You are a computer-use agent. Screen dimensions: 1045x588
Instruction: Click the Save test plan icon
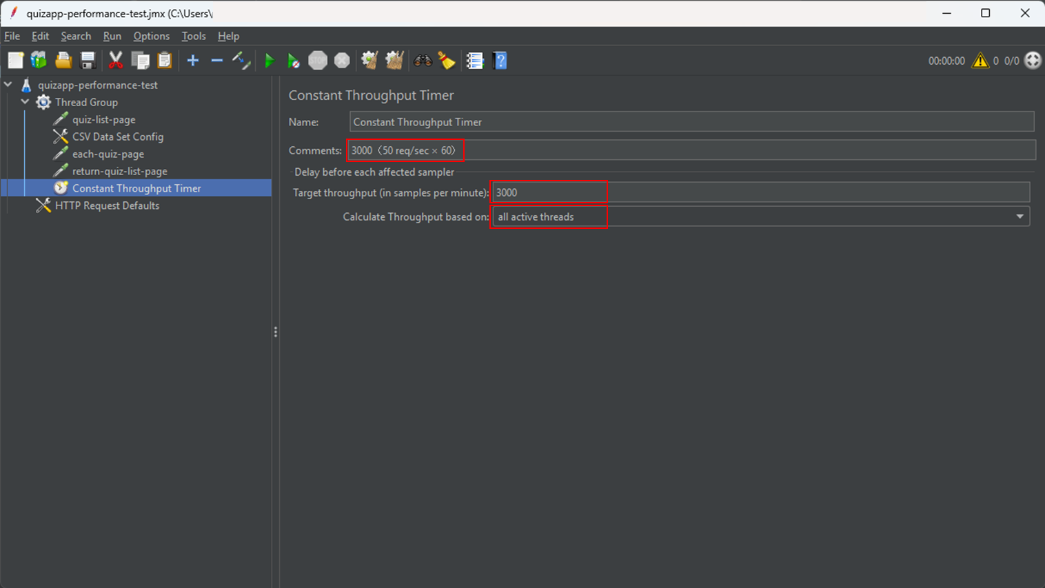pyautogui.click(x=88, y=61)
